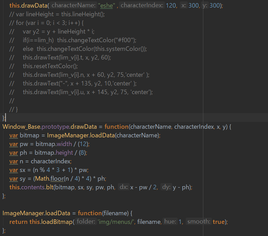Click the commented closing brace '// }'
Viewport: 268px width, 236px height.
pyautogui.click(x=13, y=109)
